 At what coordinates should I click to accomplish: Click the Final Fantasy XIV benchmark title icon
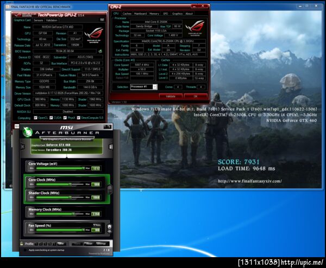click(8, 7)
